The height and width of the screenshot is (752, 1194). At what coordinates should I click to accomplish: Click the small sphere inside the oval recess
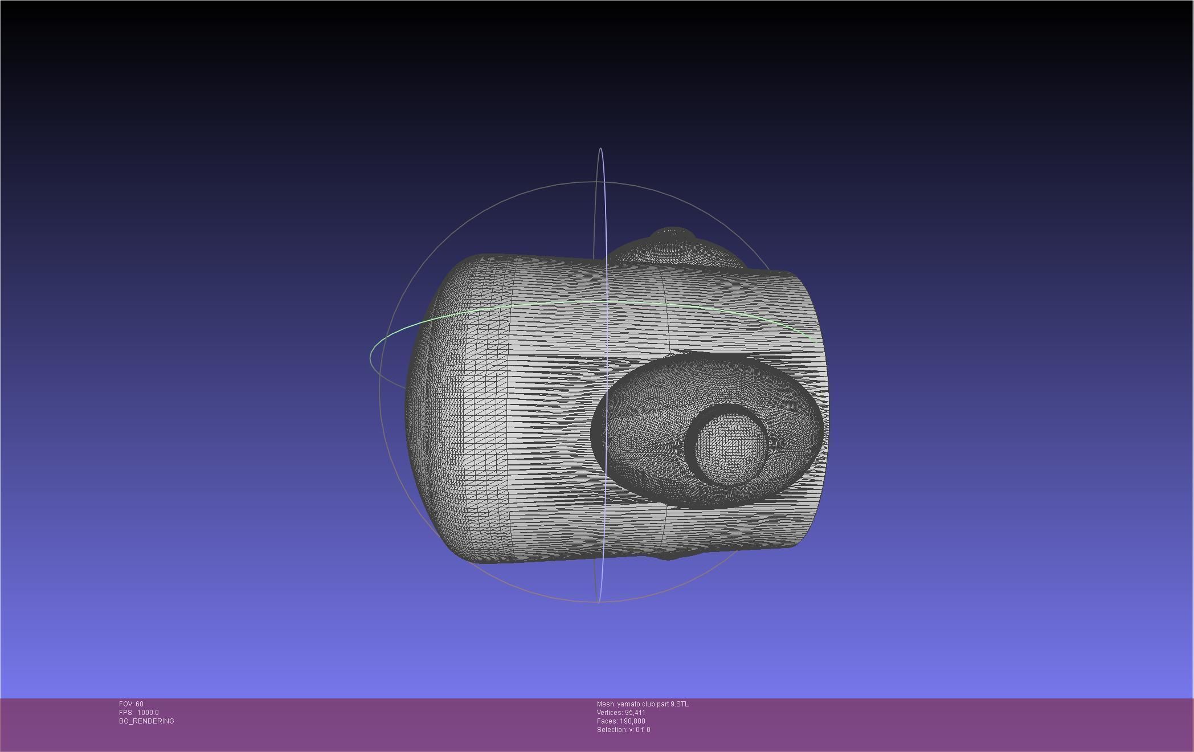click(731, 448)
